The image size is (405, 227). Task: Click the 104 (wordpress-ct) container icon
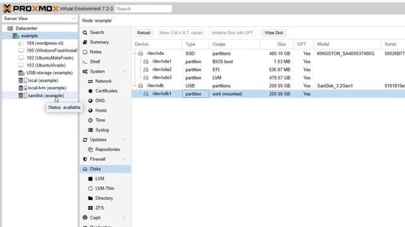tap(21, 44)
